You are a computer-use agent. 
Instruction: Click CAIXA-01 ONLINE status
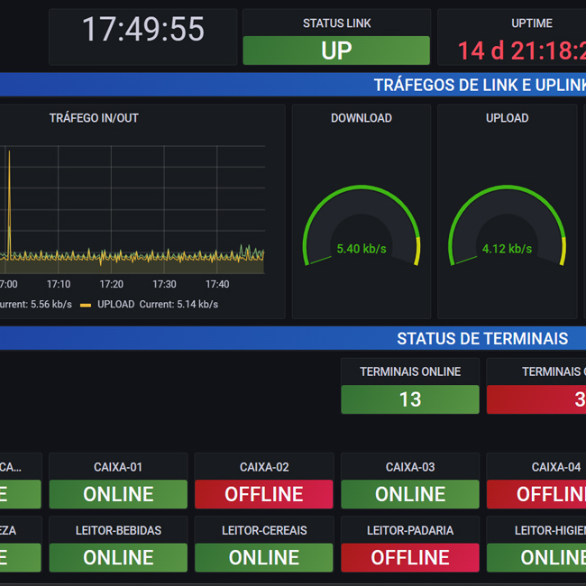click(118, 494)
